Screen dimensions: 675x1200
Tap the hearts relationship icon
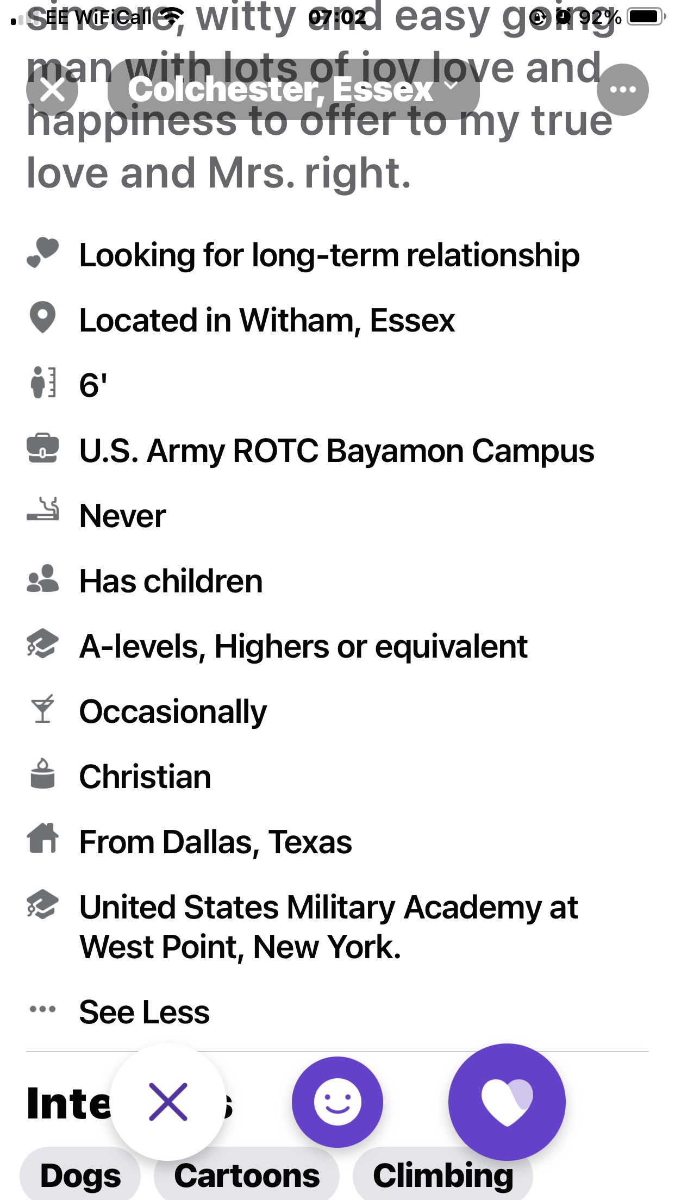(x=42, y=253)
